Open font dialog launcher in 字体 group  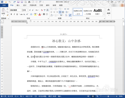pos(48,19)
